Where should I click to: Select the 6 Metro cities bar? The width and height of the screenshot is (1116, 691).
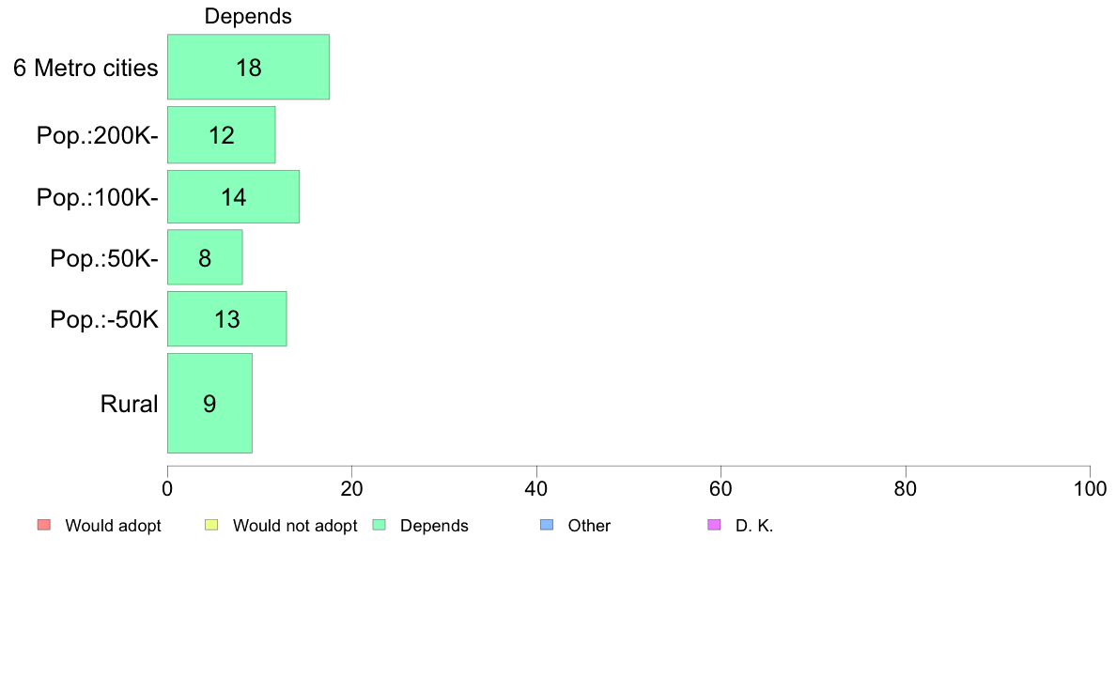coord(248,67)
